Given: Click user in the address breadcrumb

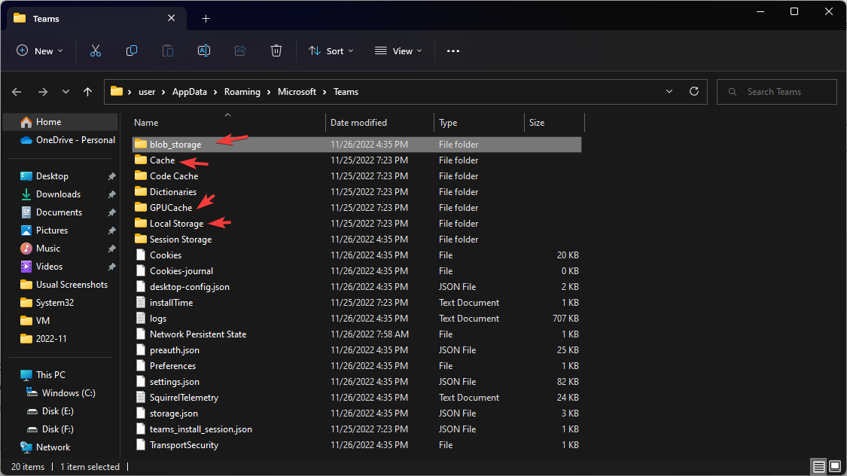Looking at the screenshot, I should (x=147, y=92).
